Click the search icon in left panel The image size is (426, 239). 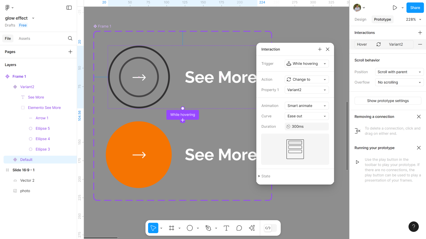coord(70,39)
